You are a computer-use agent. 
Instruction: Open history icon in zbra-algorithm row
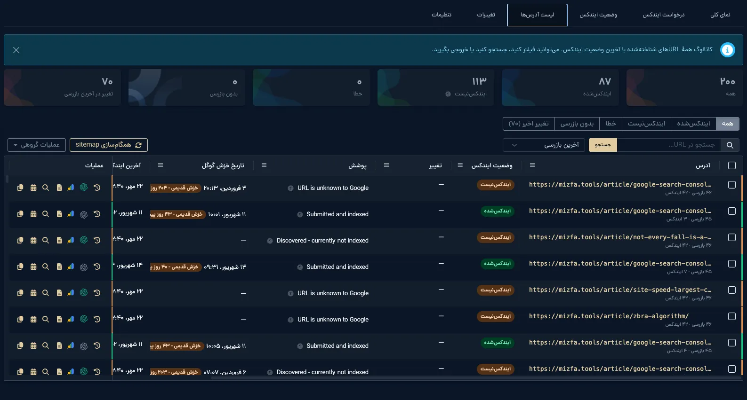coord(97,319)
